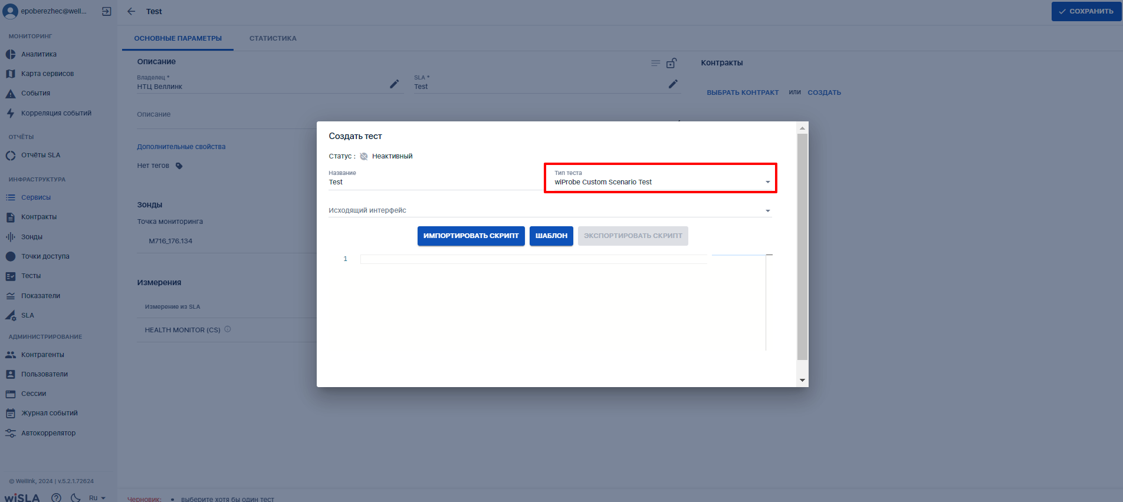Click the Шаблон button
This screenshot has height=502, width=1123.
coord(551,236)
